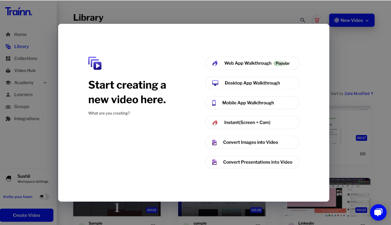The image size is (391, 225).
Task: Choose Instant(Screen + Cam) option
Action: (x=252, y=122)
